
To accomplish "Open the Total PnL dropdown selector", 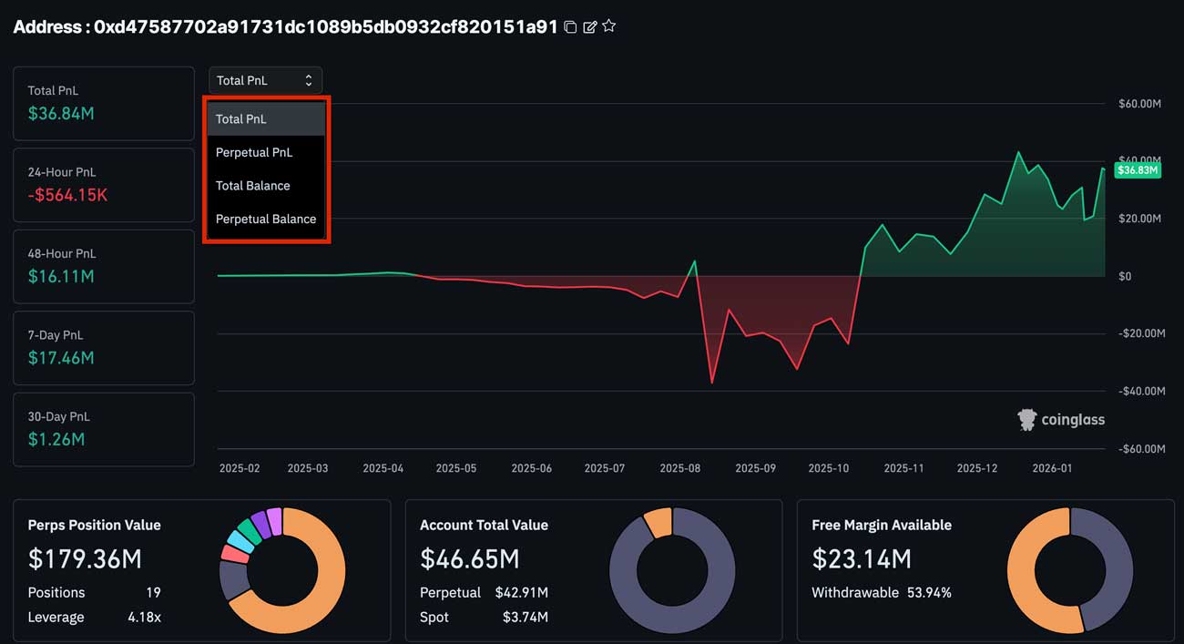I will point(264,80).
